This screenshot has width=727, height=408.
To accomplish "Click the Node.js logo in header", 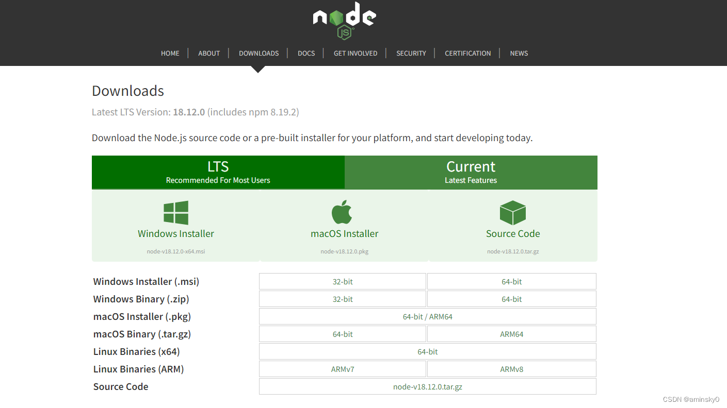I will pyautogui.click(x=345, y=21).
